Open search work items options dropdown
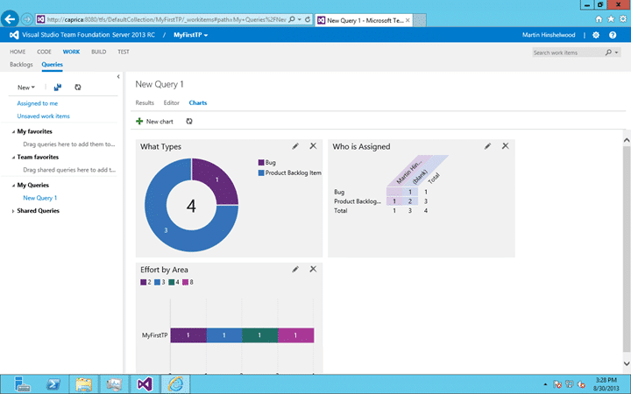631x394 pixels. pos(616,53)
